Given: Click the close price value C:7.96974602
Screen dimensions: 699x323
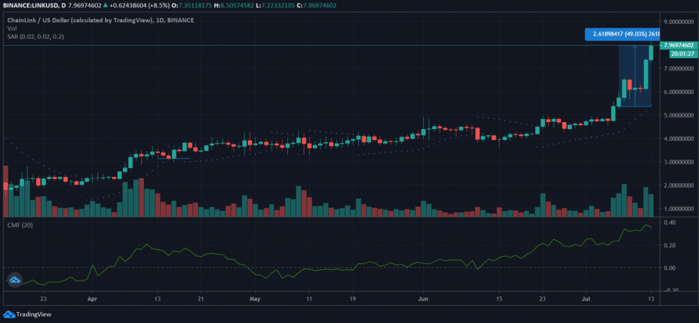Looking at the screenshot, I should point(317,5).
